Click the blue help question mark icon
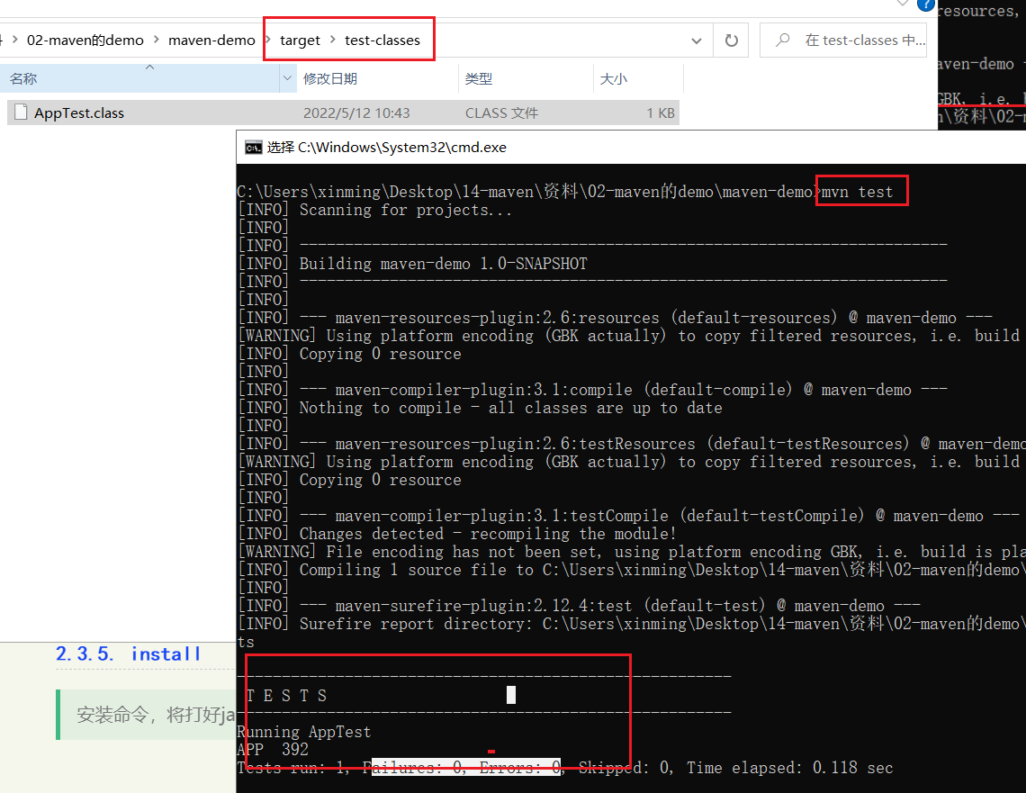 pos(926,5)
